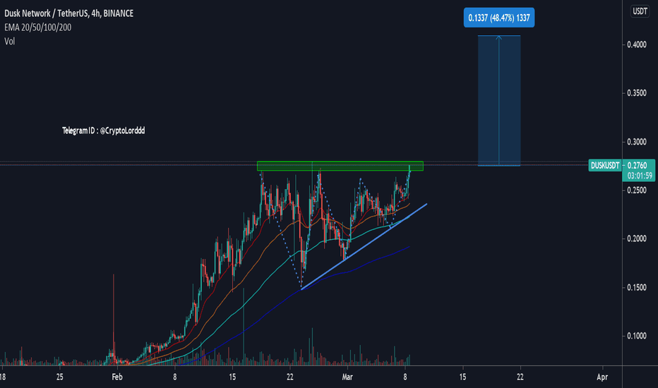Select the EMA 20/50/100/200 indicator label
This screenshot has width=658, height=388.
click(x=37, y=28)
